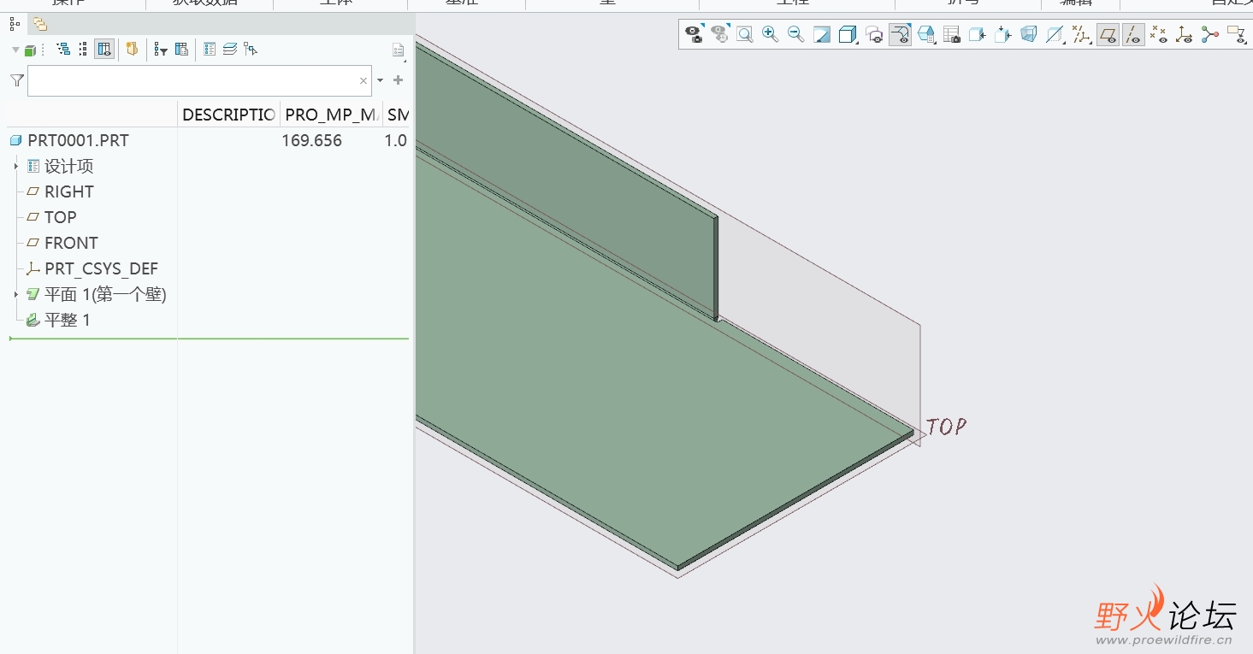Click the table-with-camera snapshot icon
Viewport: 1253px width, 654px height.
[951, 34]
